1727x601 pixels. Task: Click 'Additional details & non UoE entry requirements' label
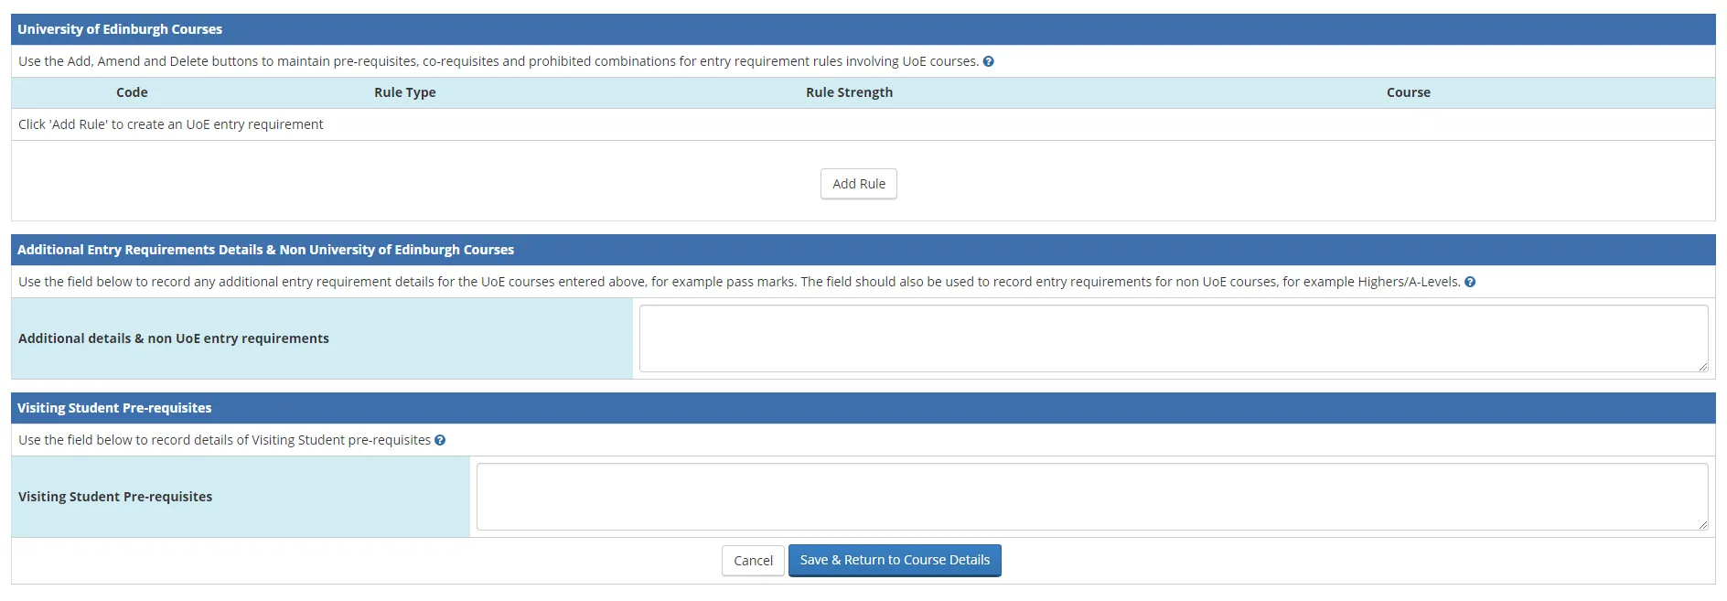pos(174,338)
